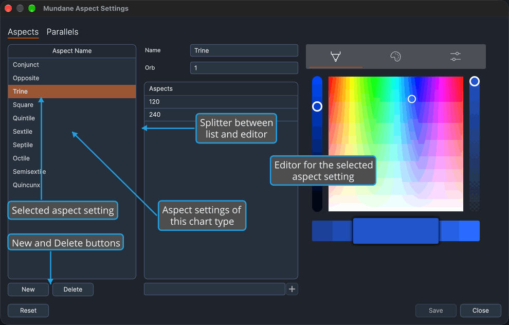Open the sliders tab icon
The height and width of the screenshot is (325, 509).
point(456,57)
